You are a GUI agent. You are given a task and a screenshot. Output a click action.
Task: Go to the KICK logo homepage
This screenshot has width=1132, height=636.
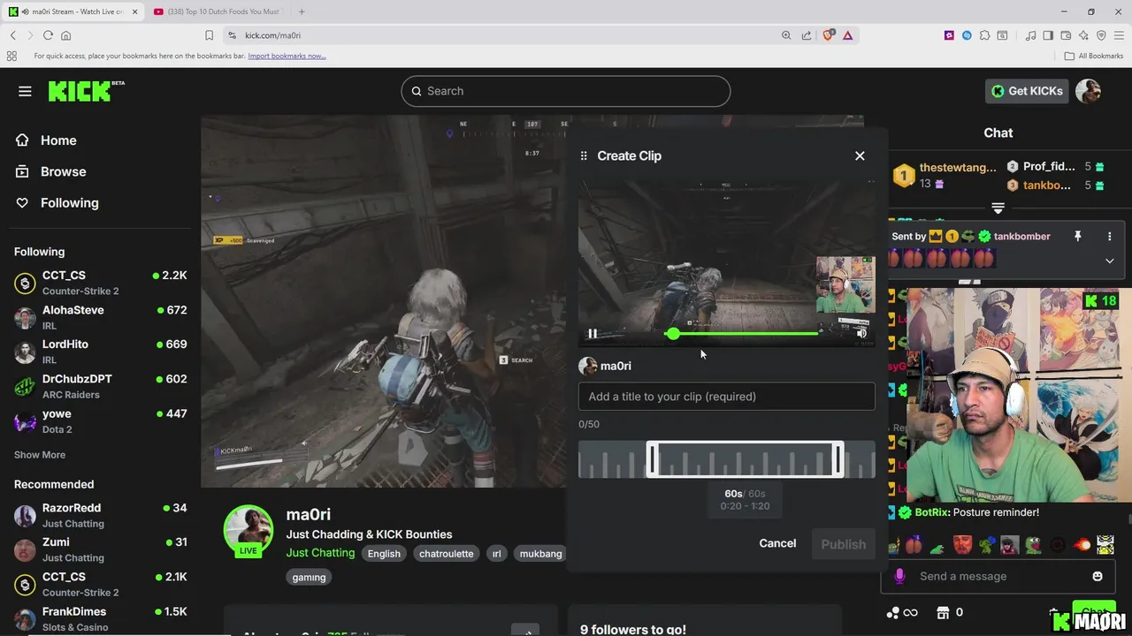(x=86, y=91)
